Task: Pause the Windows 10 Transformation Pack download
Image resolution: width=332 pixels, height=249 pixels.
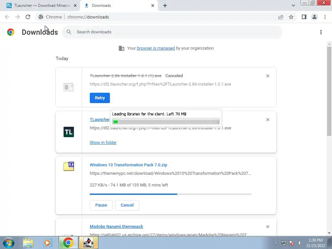Action: [x=101, y=205]
